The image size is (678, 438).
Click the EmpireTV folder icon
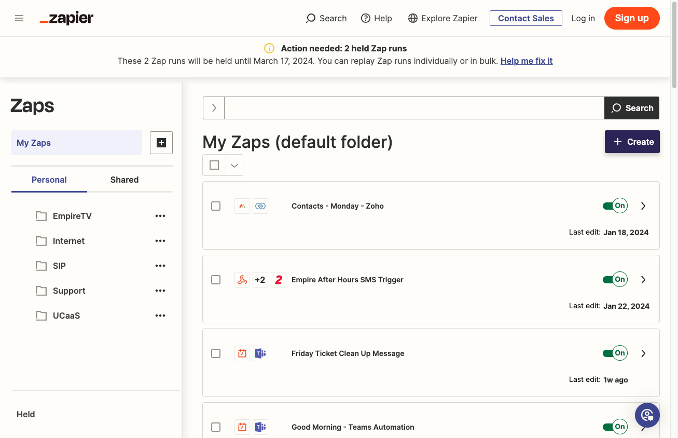41,216
